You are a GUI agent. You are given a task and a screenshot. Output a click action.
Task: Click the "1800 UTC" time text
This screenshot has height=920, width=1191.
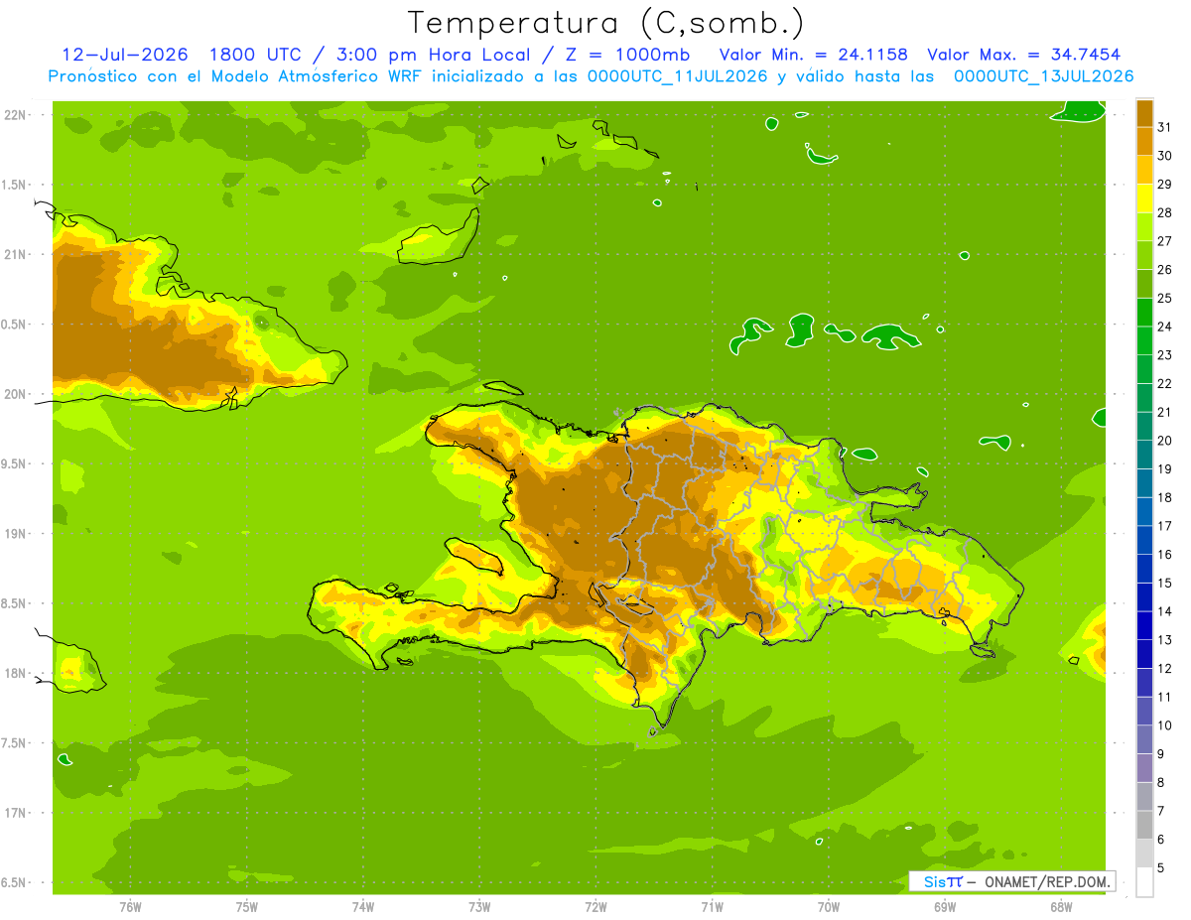point(254,54)
